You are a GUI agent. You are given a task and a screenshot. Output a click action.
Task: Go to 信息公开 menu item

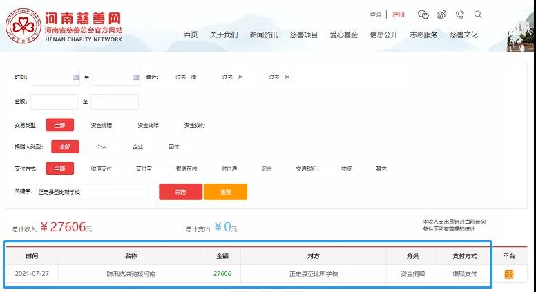tap(384, 35)
